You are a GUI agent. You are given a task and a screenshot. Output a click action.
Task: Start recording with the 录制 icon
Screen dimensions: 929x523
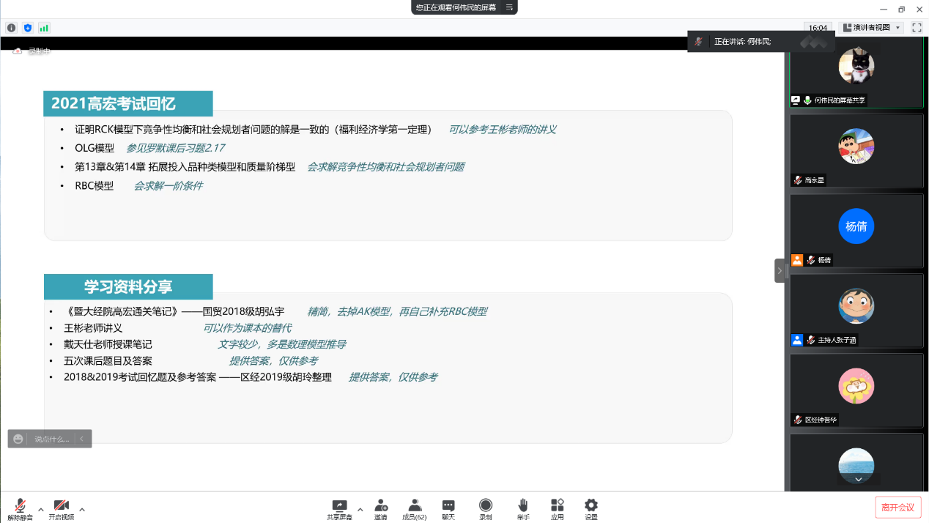point(486,507)
